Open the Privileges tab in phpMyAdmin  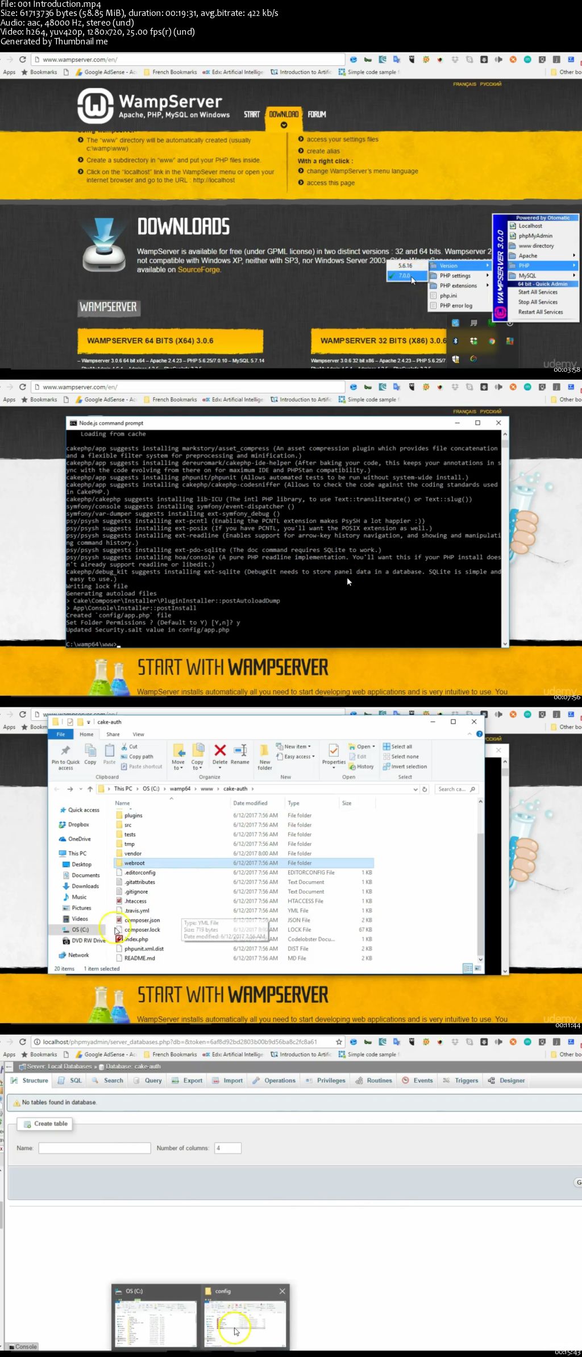(326, 1081)
